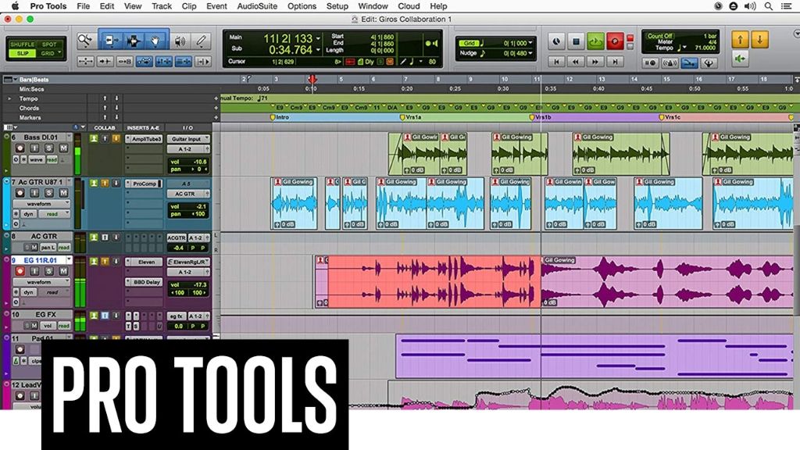The width and height of the screenshot is (800, 450).
Task: Select the Pencil tool
Action: [202, 41]
